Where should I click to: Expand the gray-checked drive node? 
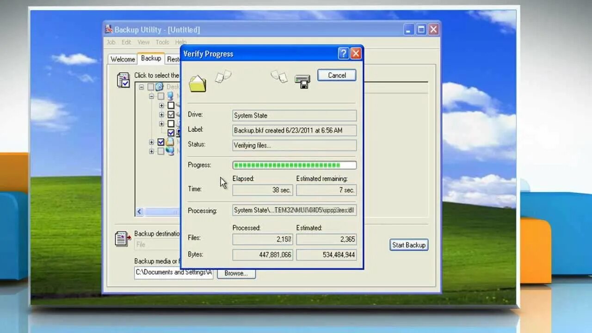point(161,114)
